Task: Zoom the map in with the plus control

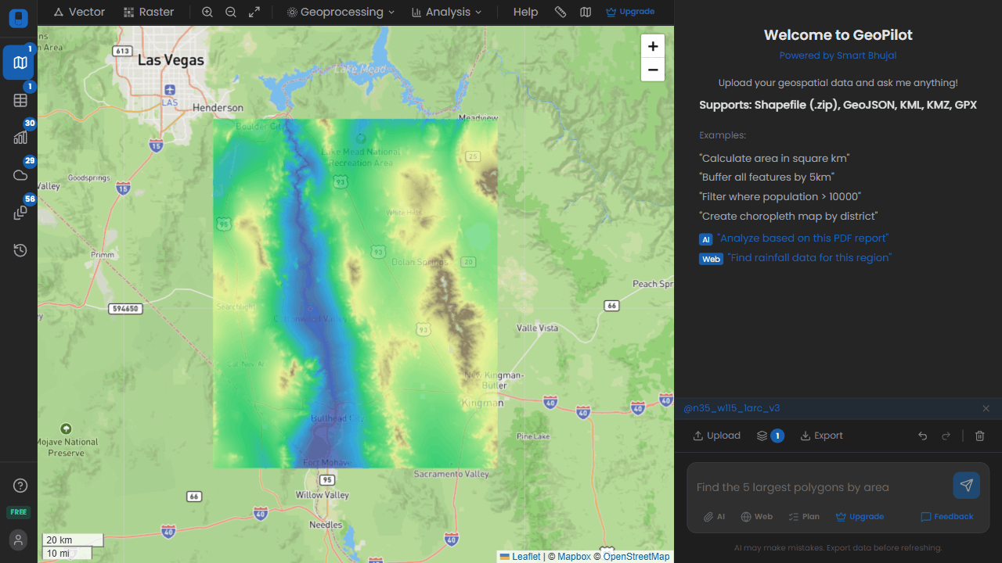Action: [x=653, y=46]
